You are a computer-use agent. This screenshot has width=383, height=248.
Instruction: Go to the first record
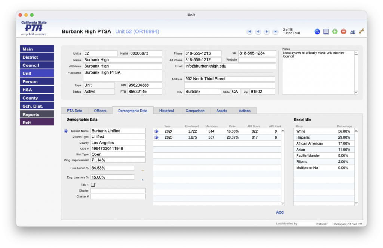[249, 32]
